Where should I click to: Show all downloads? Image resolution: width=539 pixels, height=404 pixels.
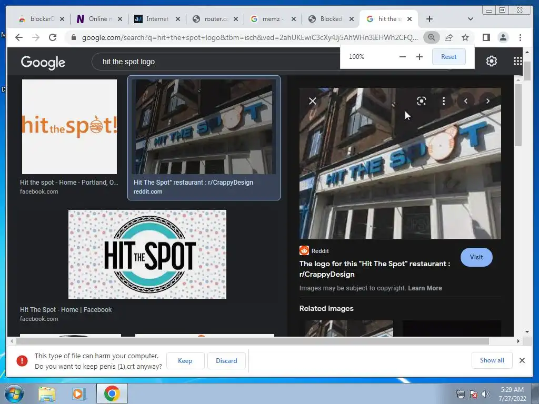[x=492, y=360]
